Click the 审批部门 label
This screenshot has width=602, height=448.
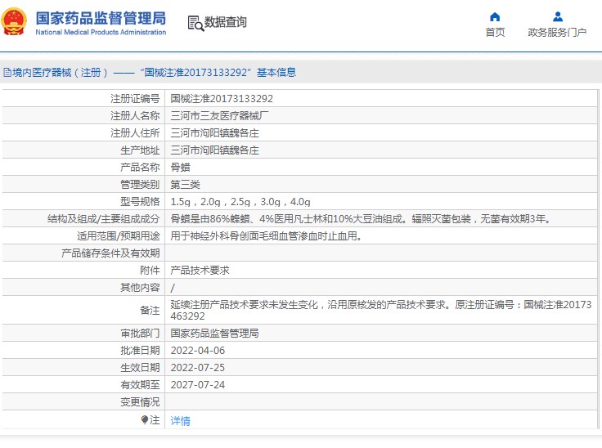click(x=140, y=334)
